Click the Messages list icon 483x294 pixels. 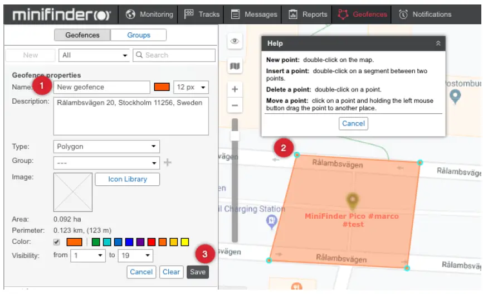(x=235, y=14)
